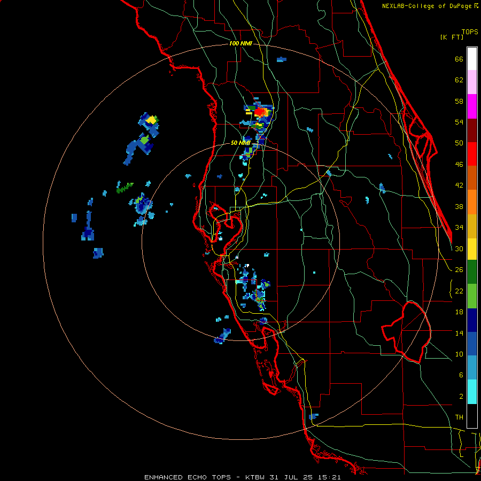This screenshot has width=481, height=481.
Task: Click the 2 legend value
Action: (461, 397)
